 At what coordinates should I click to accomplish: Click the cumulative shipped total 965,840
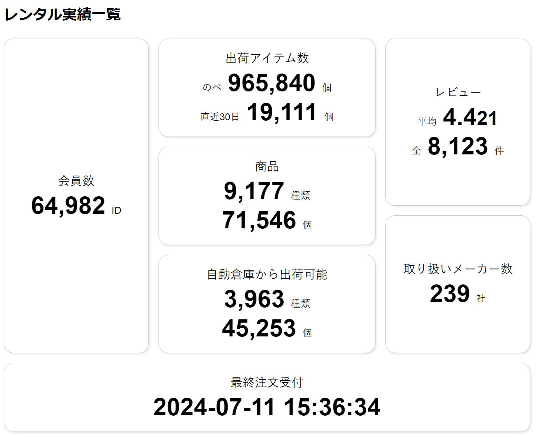pyautogui.click(x=271, y=83)
